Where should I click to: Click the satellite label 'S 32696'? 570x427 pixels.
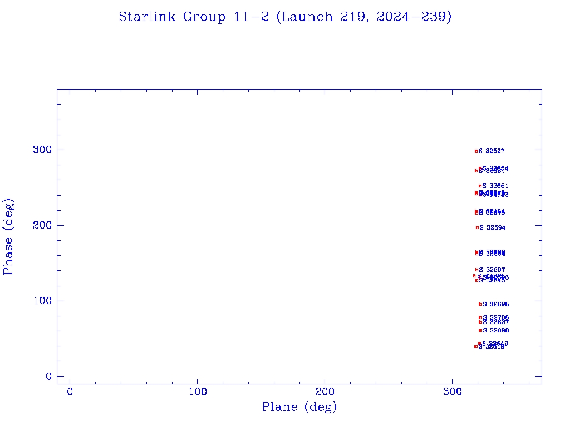(495, 304)
